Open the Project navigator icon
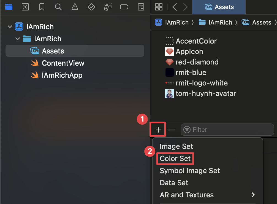 click(9, 7)
